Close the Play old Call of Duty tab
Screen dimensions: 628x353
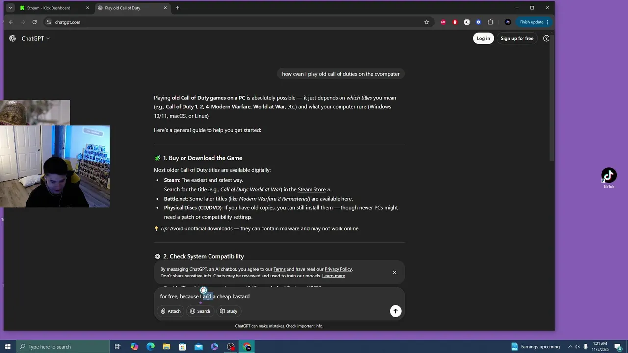point(165,8)
